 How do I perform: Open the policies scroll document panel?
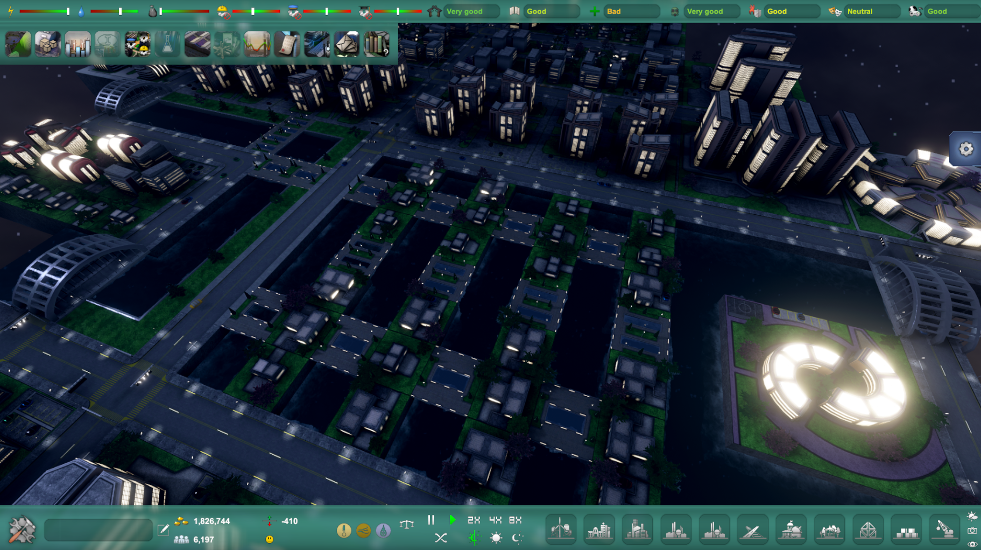[287, 44]
